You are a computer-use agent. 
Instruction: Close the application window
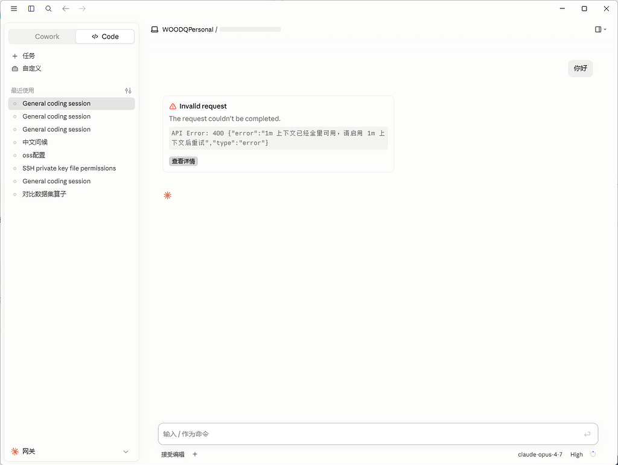click(606, 8)
